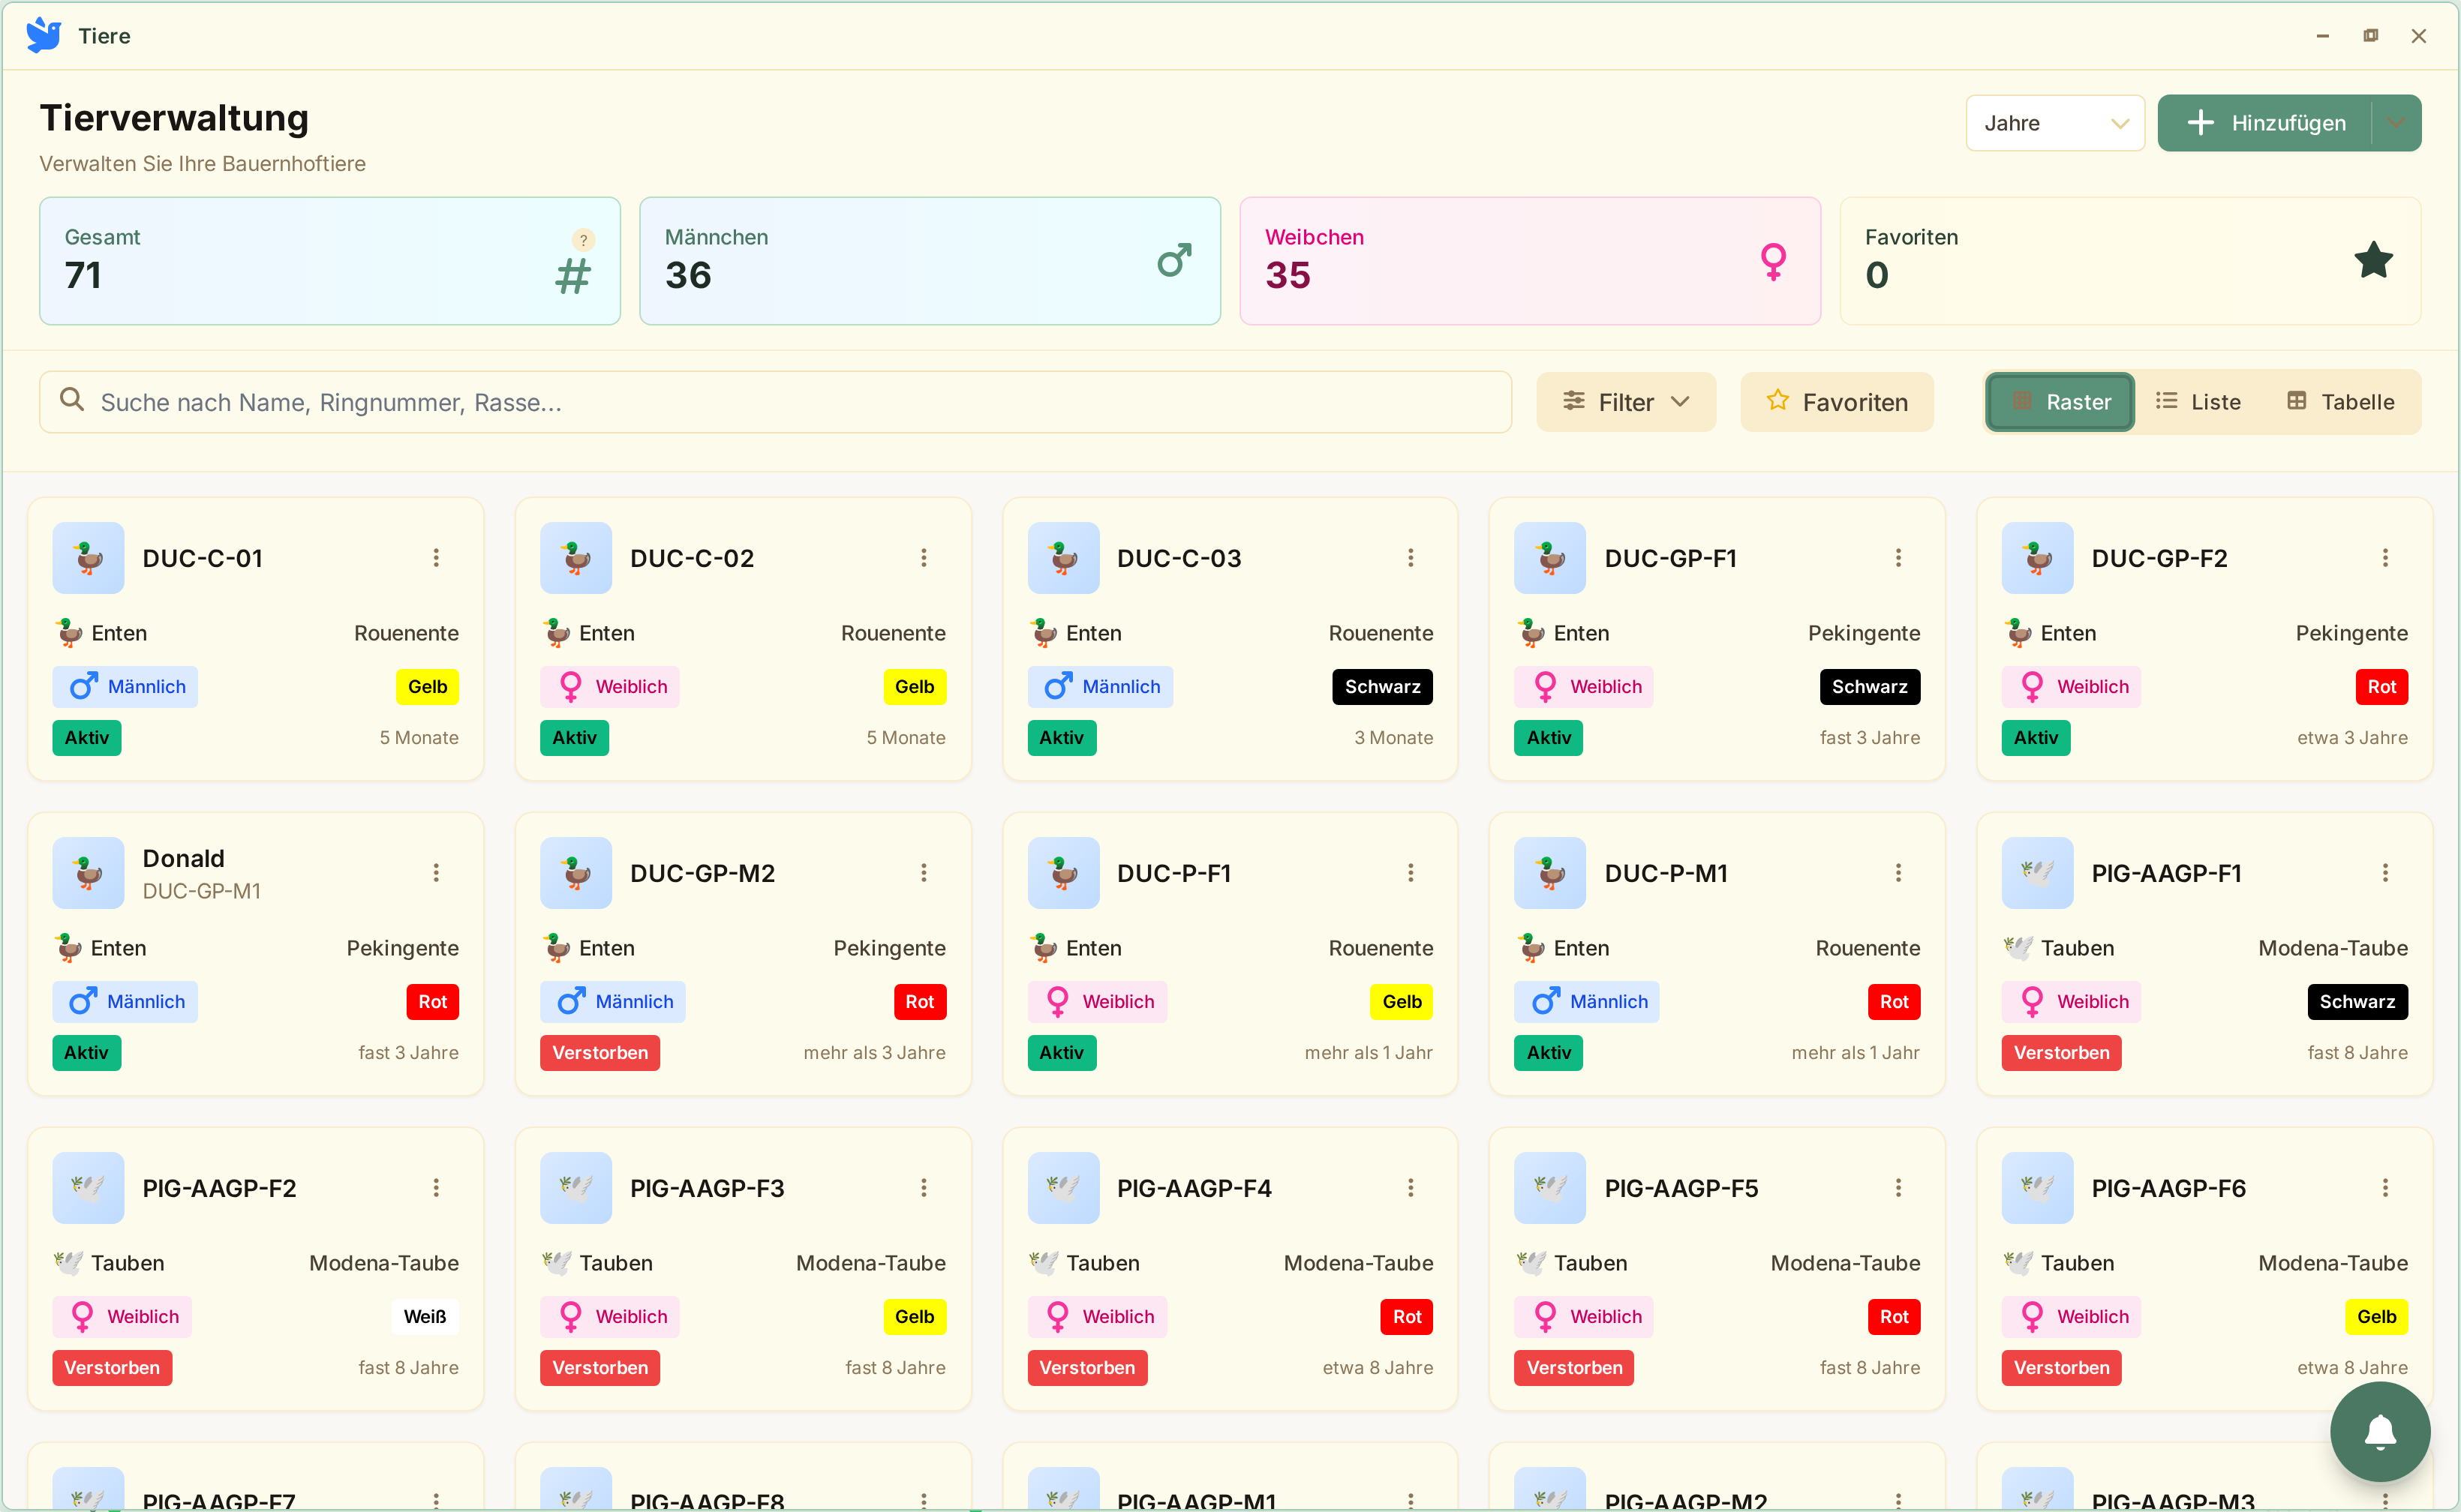Click the Gelb color tag on DUC-C-02

pyautogui.click(x=915, y=687)
